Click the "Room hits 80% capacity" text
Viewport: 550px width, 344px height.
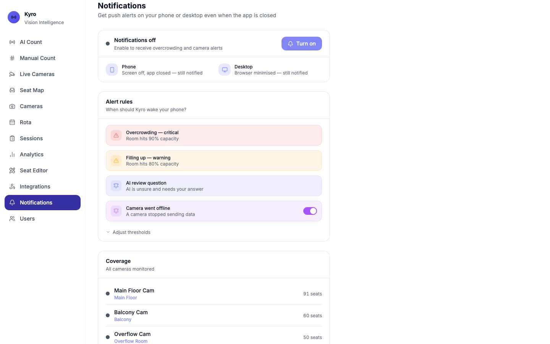click(x=152, y=164)
